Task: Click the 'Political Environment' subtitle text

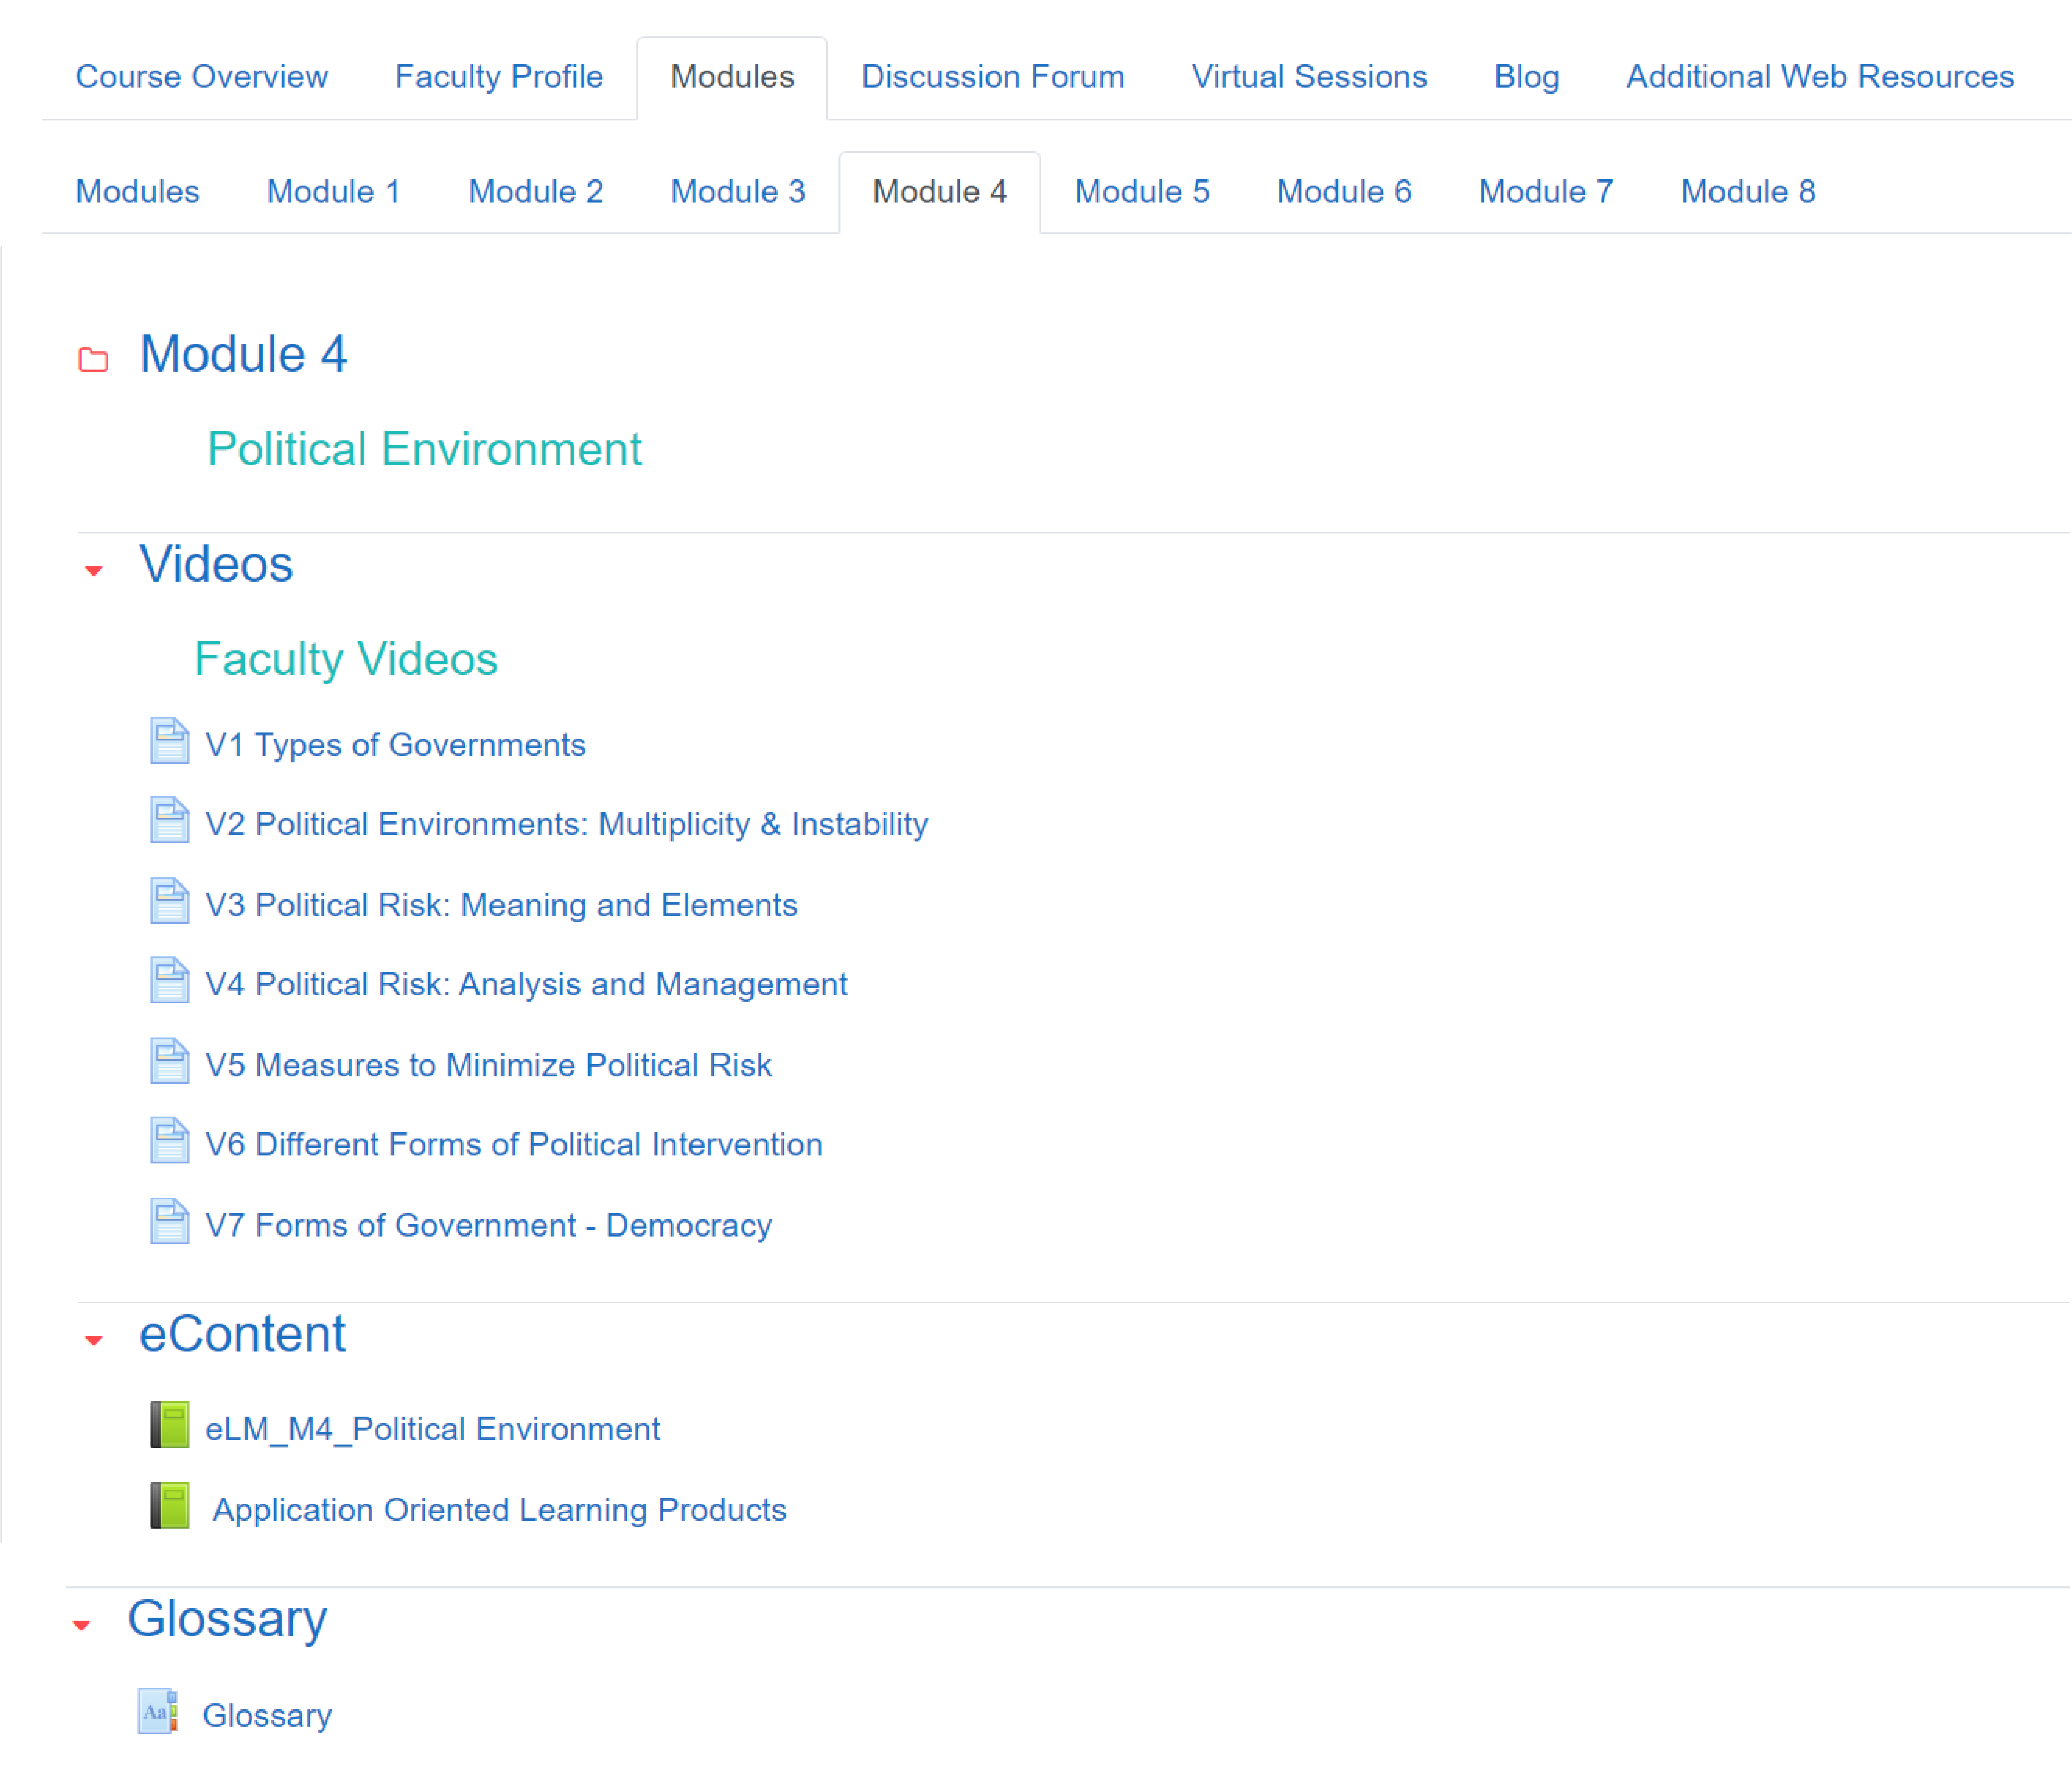Action: tap(424, 449)
